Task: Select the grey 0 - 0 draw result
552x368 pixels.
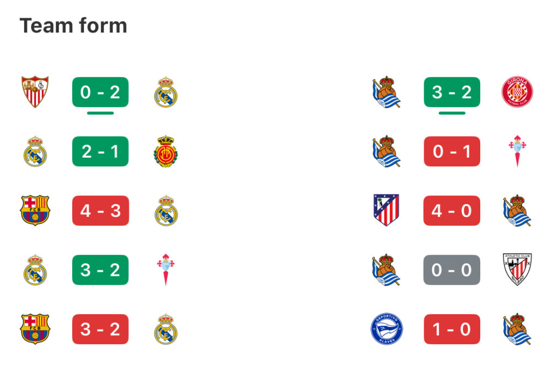Action: pyautogui.click(x=452, y=270)
